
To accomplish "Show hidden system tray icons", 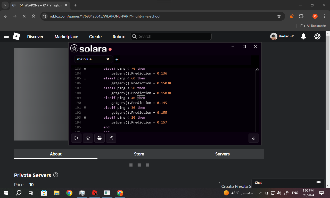I will (260, 193).
